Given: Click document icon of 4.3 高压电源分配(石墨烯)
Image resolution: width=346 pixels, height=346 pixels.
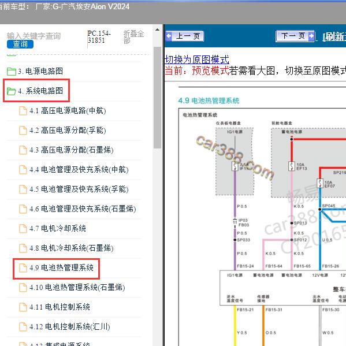Looking at the screenshot, I should [x=23, y=150].
